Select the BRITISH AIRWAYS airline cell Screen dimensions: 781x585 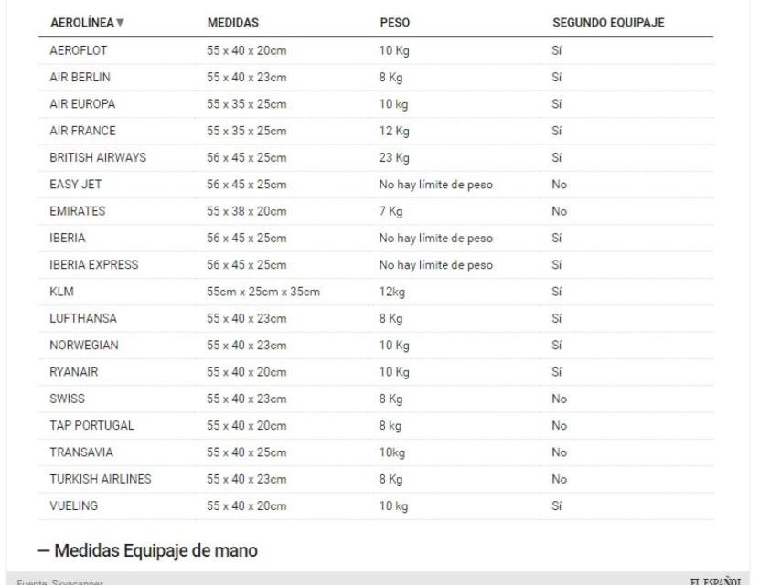97,155
